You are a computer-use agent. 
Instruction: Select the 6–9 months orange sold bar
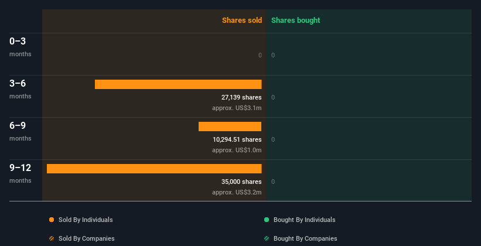tap(230, 127)
